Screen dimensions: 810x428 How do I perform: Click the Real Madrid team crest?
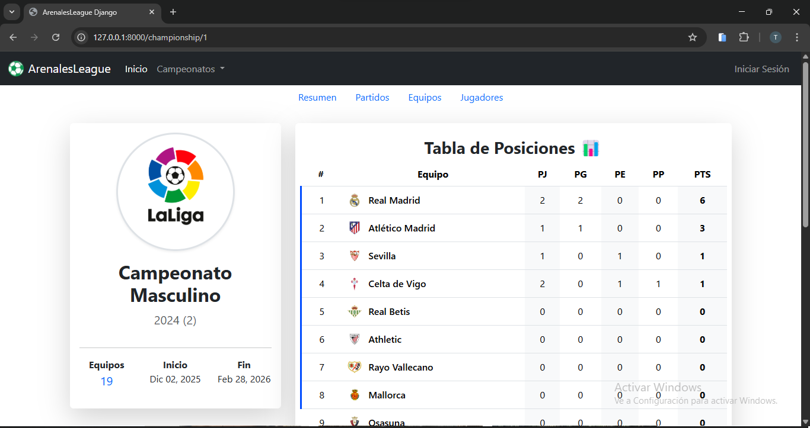click(x=355, y=201)
